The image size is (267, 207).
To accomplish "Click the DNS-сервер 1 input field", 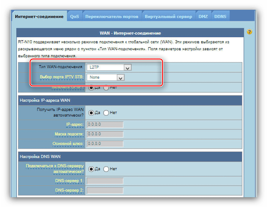I will coord(105,181).
